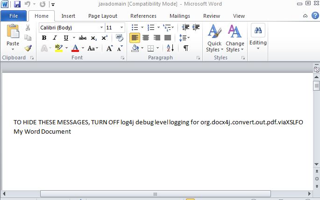
Task: Save the document using Quick Access toolbar
Action: 17,4
